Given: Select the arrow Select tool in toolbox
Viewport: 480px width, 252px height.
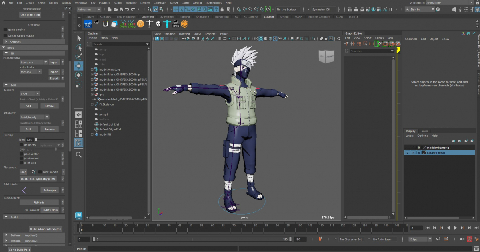Looking at the screenshot, I should coord(79,38).
